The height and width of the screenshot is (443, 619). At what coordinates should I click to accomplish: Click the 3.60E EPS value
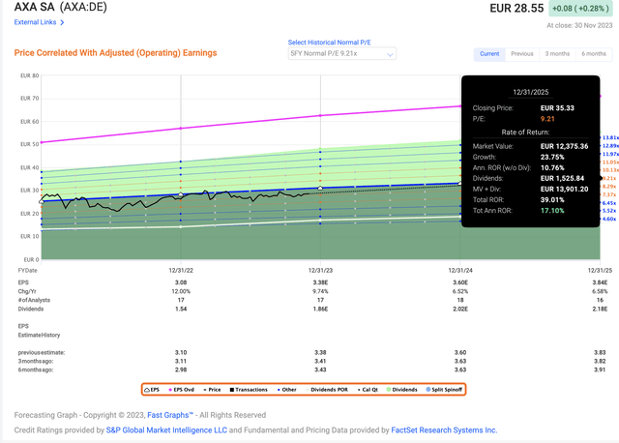[460, 282]
